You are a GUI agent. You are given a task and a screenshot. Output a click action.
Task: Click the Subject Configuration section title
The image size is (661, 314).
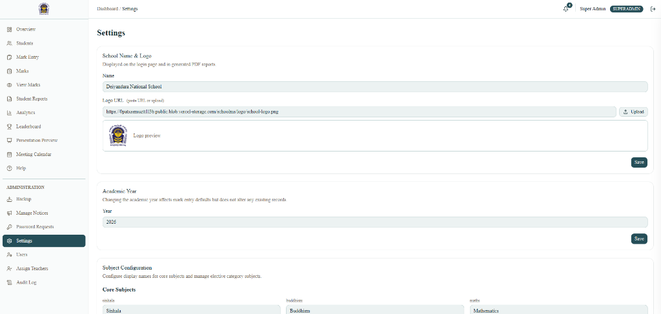(x=127, y=268)
